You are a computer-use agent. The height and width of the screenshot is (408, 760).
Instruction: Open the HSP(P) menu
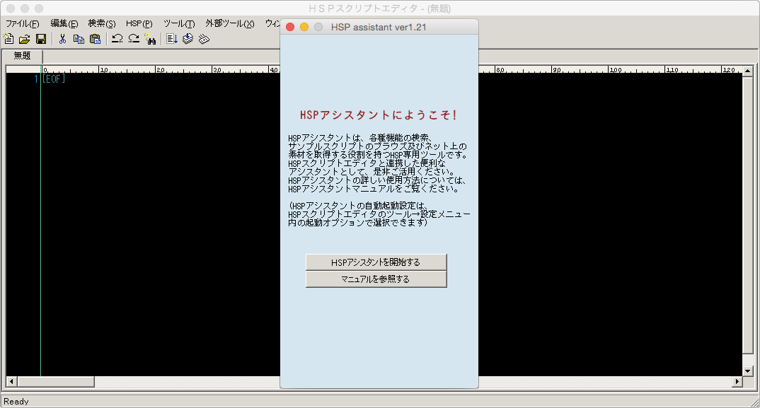(139, 23)
